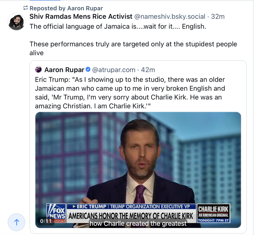
Task: Click the "official language of Jamaica" post text
Action: pyautogui.click(x=118, y=26)
